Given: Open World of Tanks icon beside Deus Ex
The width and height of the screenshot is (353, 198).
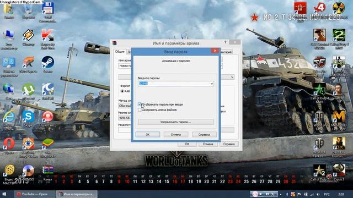Looking at the screenshot, I should coord(319,147).
